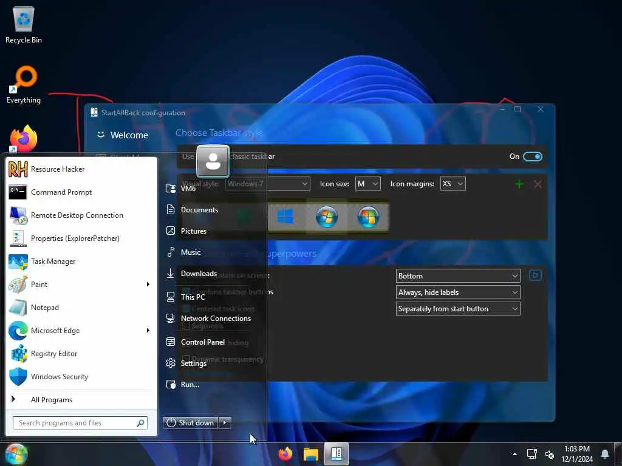Select flat blue Windows logo start button
This screenshot has height=466, width=622.
[x=285, y=217]
